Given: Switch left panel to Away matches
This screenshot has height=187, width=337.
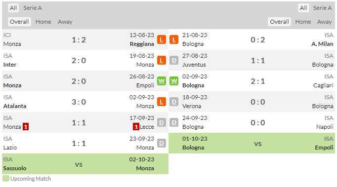Looking at the screenshot, I should click(x=65, y=22).
